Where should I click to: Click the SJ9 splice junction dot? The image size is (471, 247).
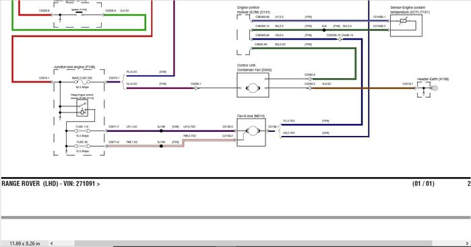point(324,30)
